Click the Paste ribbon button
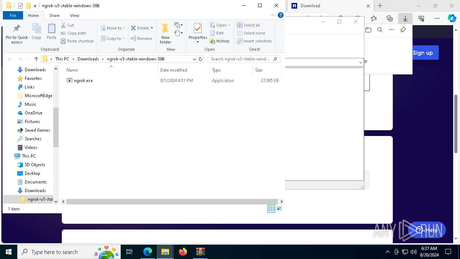Viewport: 460px width, 259px height. coord(51,32)
